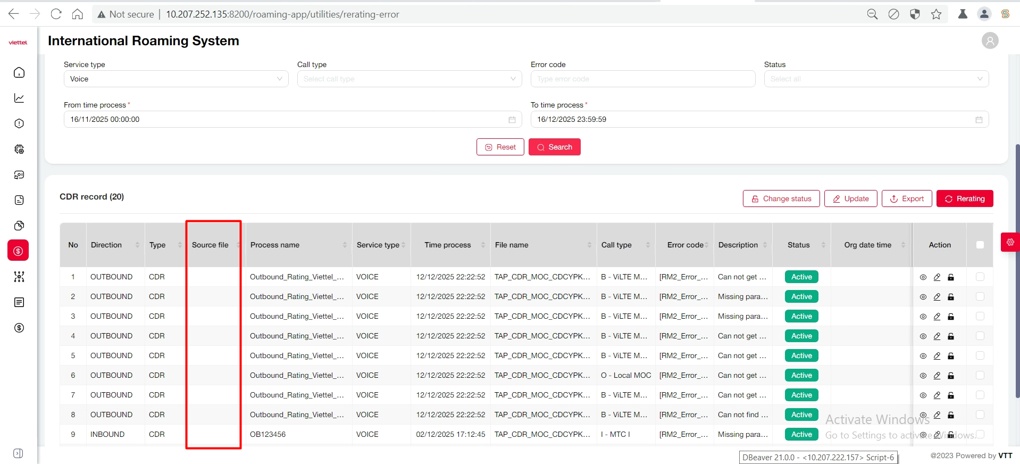The image size is (1020, 464).
Task: Collapse sidebar using bottom-left panel icon
Action: 18,453
